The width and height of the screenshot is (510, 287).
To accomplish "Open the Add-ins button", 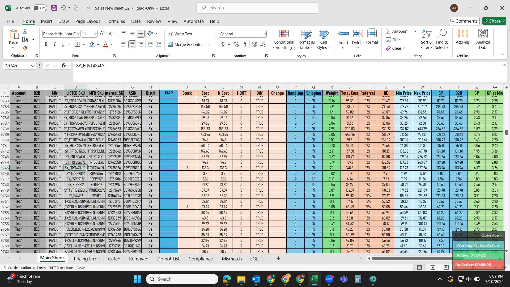I will click(x=462, y=37).
